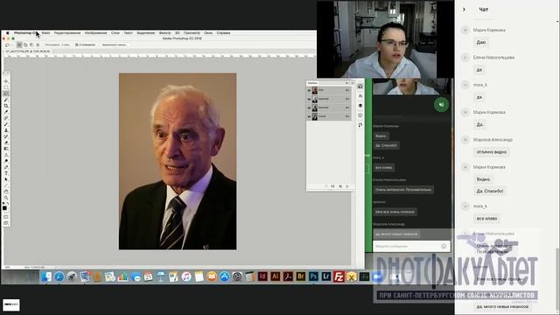Select the Move tool in toolbar
560x315 pixels.
[6, 81]
